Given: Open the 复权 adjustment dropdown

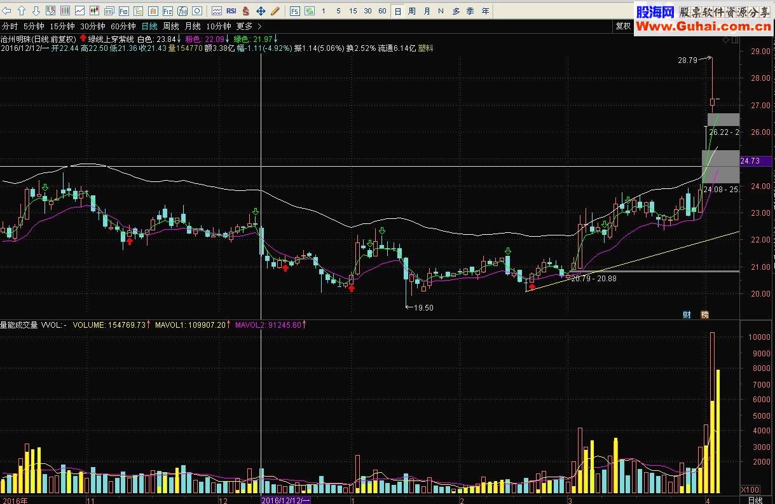Looking at the screenshot, I should (623, 26).
